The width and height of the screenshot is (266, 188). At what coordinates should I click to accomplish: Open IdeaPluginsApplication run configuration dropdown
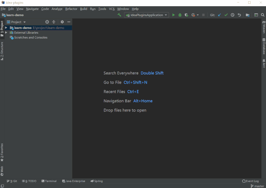coord(146,15)
